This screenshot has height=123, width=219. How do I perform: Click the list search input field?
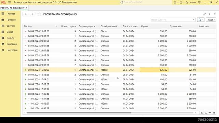pyautogui.click(x=171, y=20)
